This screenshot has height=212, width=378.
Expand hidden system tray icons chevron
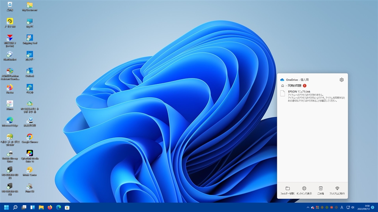pos(308,207)
